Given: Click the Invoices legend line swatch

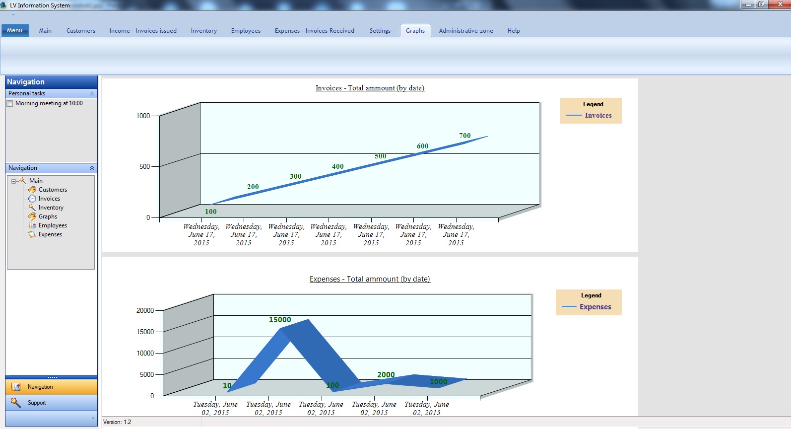Looking at the screenshot, I should [574, 115].
